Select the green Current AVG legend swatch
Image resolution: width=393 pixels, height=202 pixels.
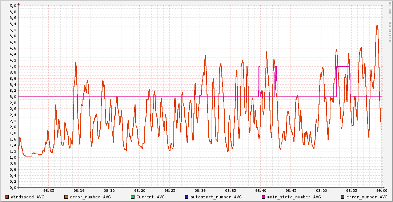click(x=132, y=197)
